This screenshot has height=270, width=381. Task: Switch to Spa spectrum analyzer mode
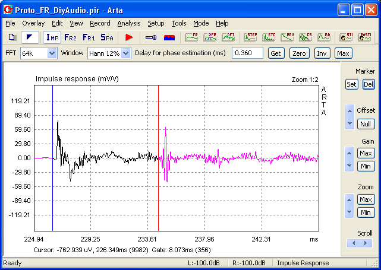(x=107, y=37)
